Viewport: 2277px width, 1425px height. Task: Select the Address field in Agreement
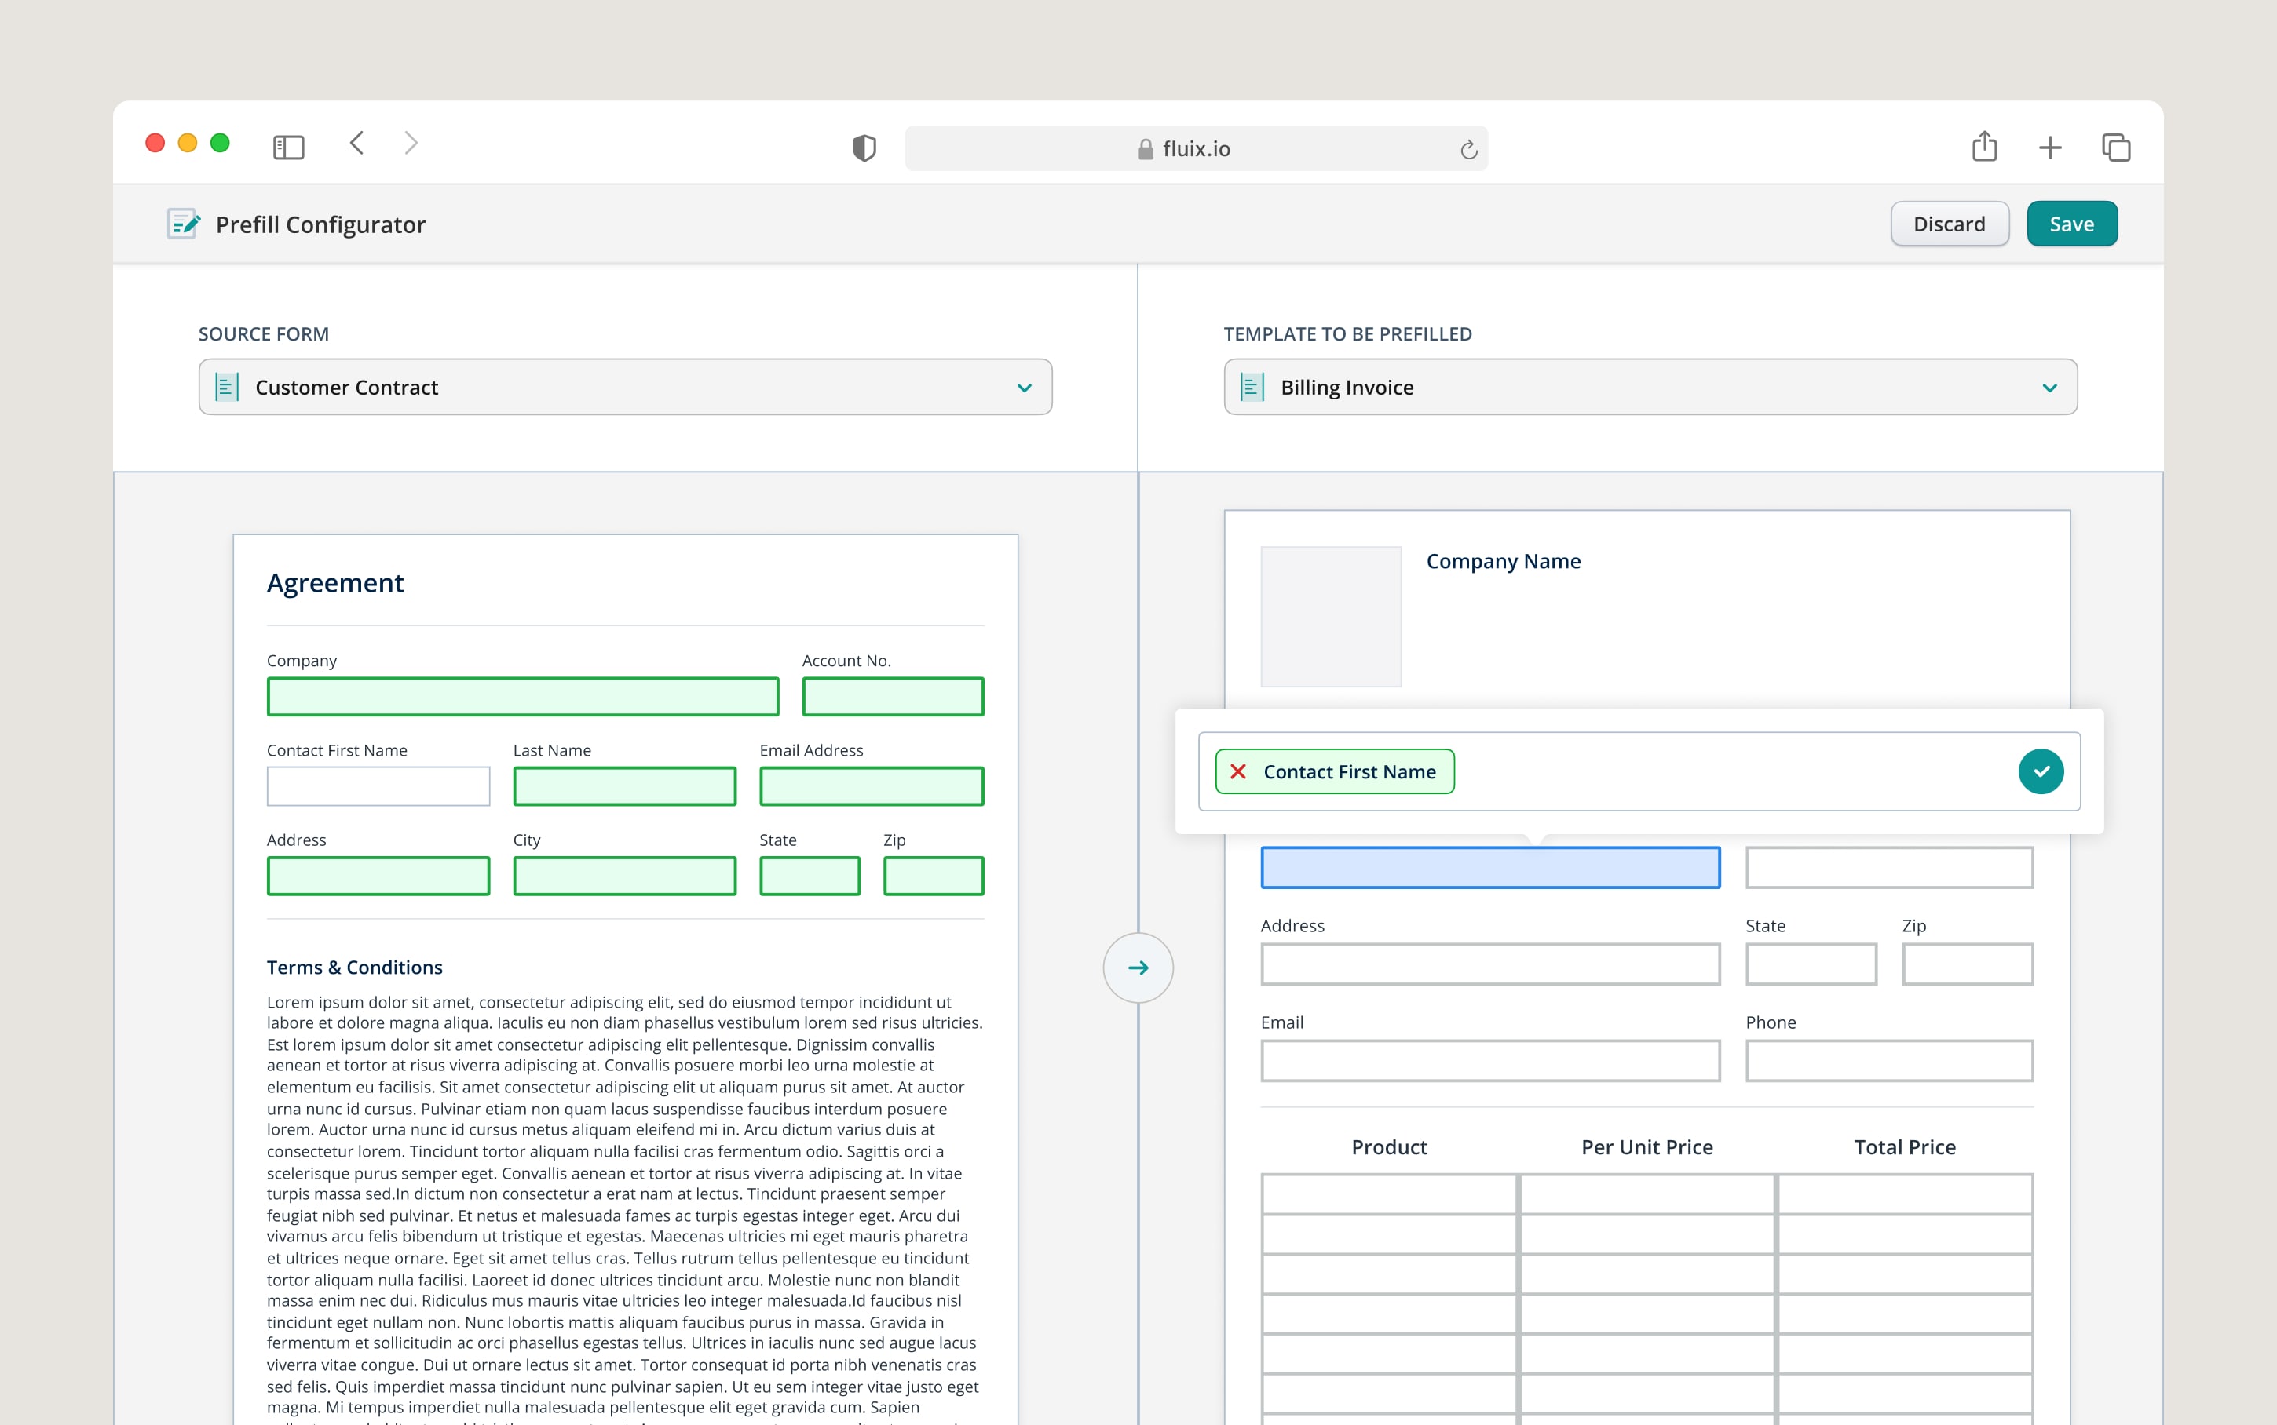pos(378,876)
